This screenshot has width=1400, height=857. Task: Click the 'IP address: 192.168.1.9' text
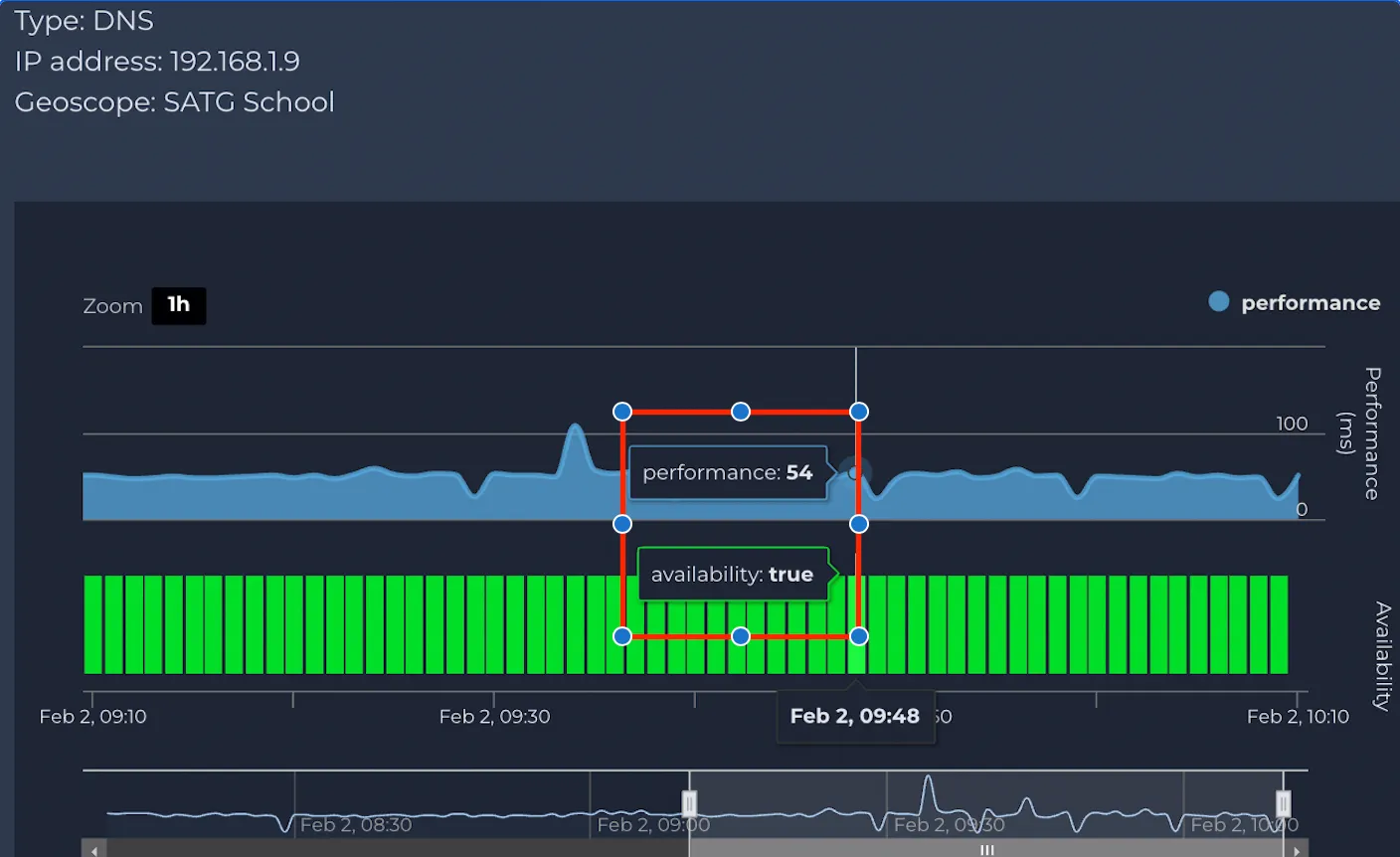(157, 62)
